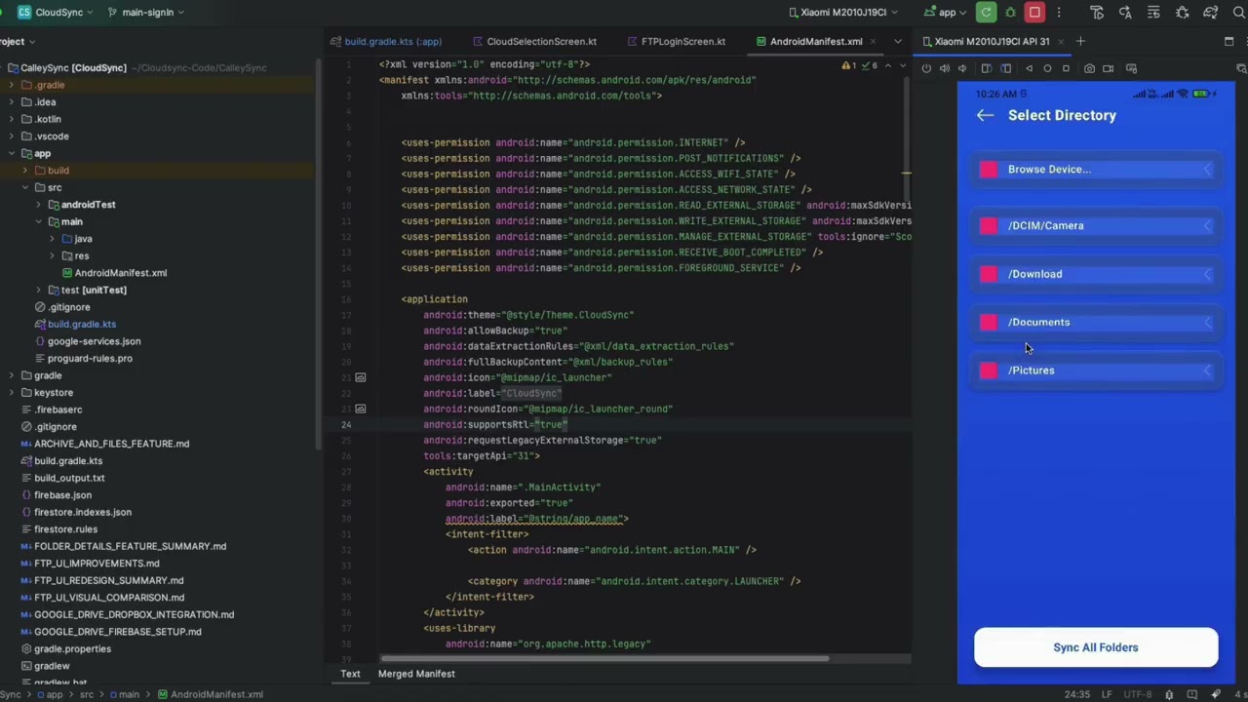
Task: Open the app run configuration dropdown
Action: coord(946,13)
